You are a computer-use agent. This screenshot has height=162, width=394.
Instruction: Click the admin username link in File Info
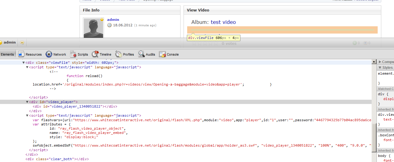113,20
